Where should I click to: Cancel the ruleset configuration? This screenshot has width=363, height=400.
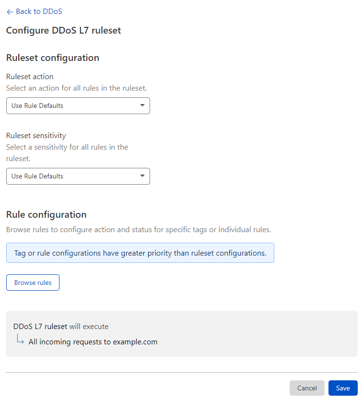coord(307,388)
